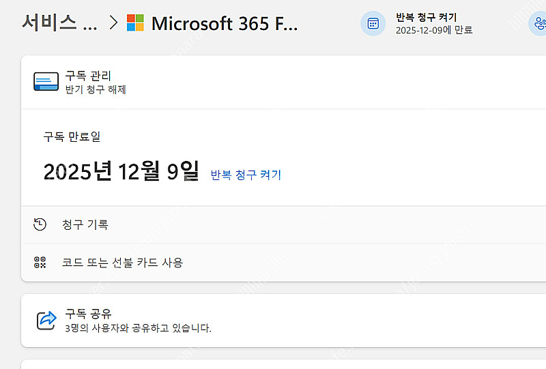Screen dimensions: 546x369
Task: Click the Microsoft four-color logo
Action: point(135,23)
